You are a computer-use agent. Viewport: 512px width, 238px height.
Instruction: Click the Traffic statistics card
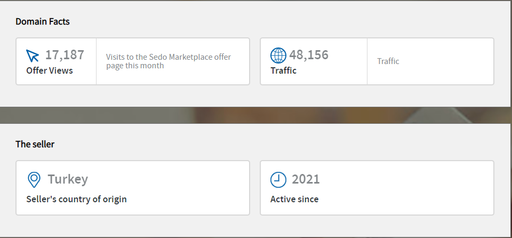click(x=377, y=61)
